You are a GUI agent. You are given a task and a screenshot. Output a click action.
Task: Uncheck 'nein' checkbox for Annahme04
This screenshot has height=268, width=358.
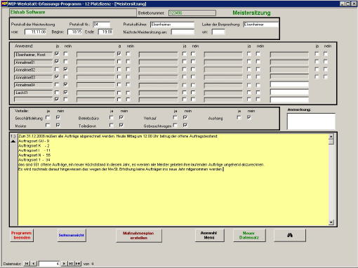coord(66,84)
